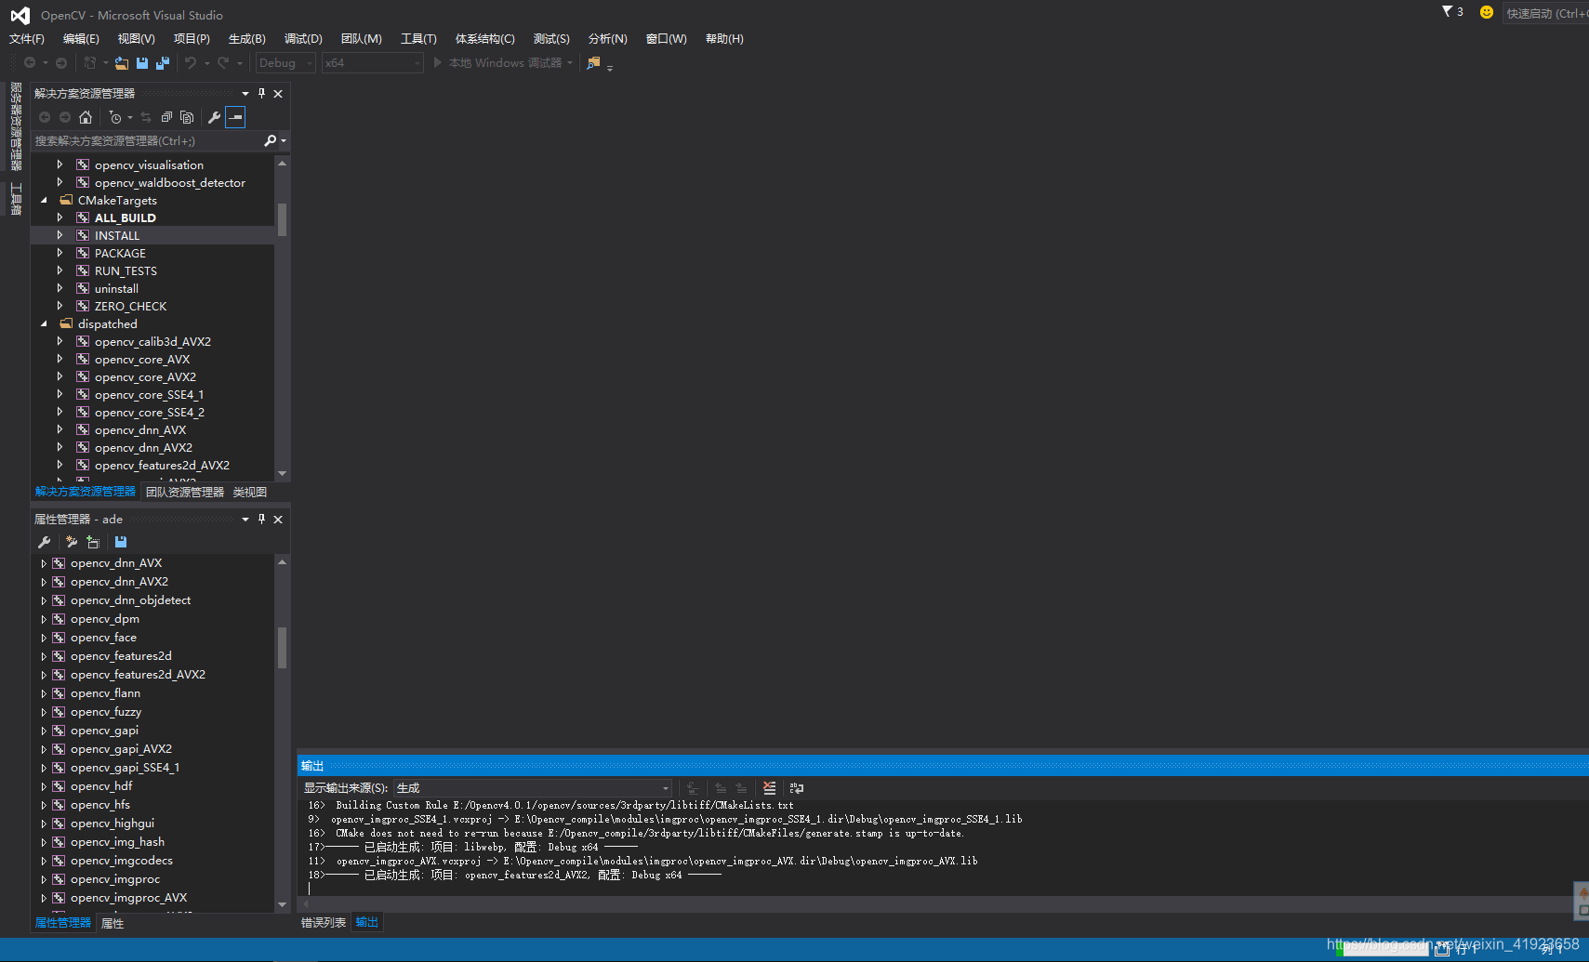Click search magnifier in Solution Explorer
Viewport: 1589px width, 962px height.
tap(271, 140)
